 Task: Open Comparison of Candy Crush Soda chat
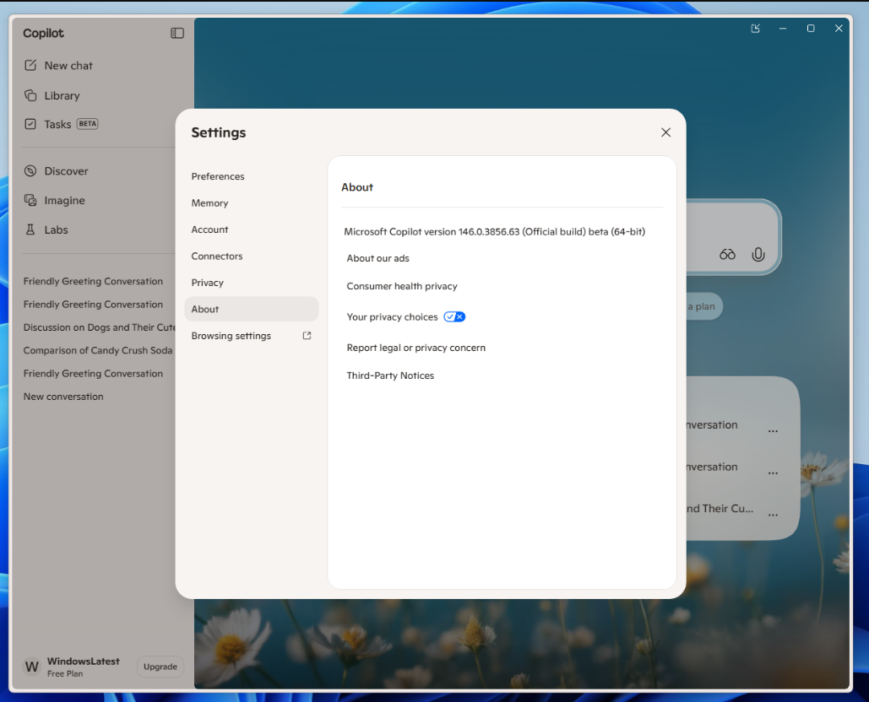click(98, 350)
